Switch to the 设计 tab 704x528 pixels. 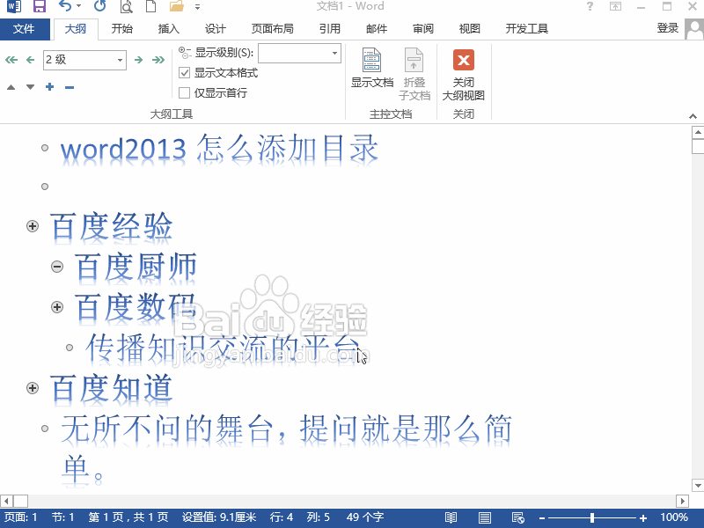(x=216, y=29)
